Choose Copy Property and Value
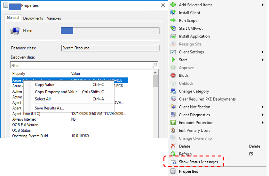This screenshot has height=176, width=269. tap(69, 92)
